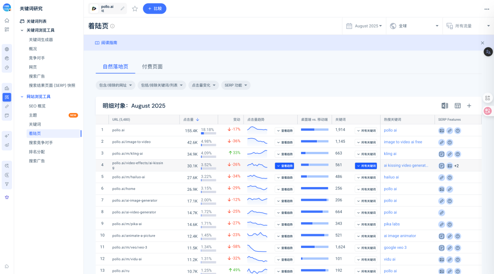This screenshot has width=494, height=274.
Task: Collapse the 网站浏览工具 tree section
Action: tap(22, 97)
